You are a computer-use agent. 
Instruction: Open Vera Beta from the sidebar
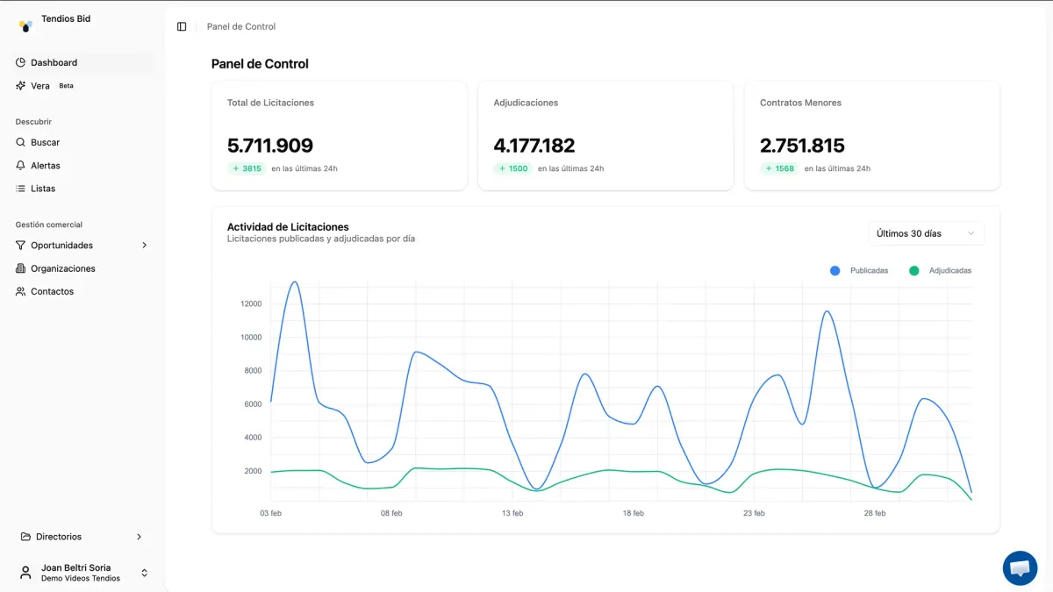point(39,85)
